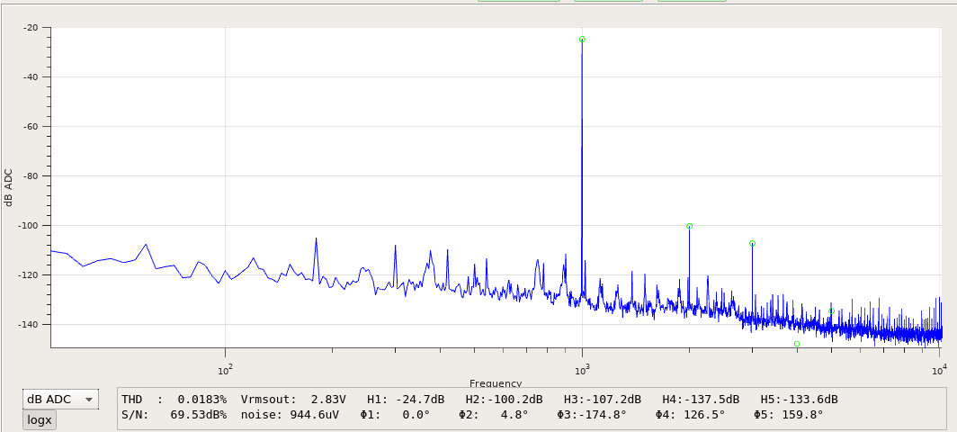Click the Frequency x-axis label
The image size is (957, 432).
(x=495, y=383)
